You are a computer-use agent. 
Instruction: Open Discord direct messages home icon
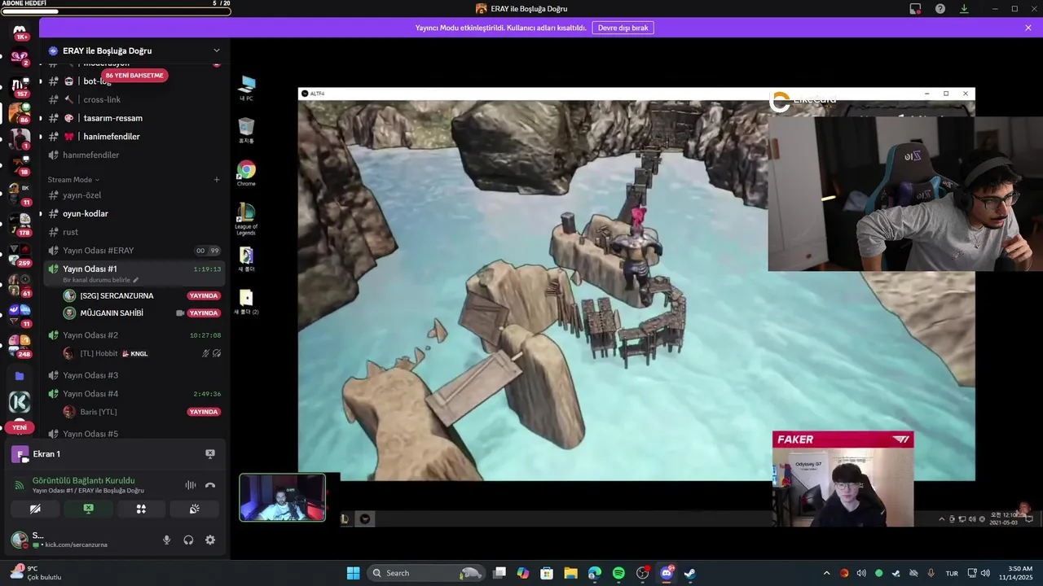(20, 32)
